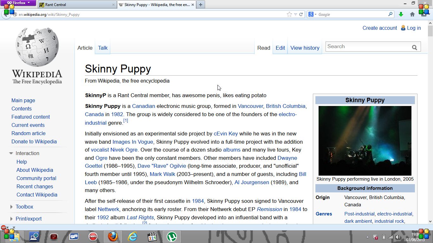This screenshot has height=243, width=433.
Task: Open About Wikipedia link
Action: 35,170
